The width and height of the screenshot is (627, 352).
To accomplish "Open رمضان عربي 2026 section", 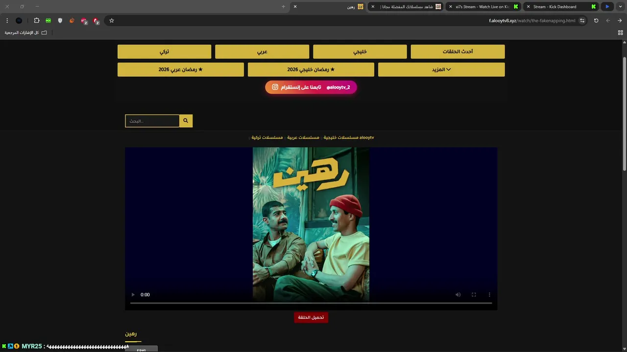I will pos(181,69).
